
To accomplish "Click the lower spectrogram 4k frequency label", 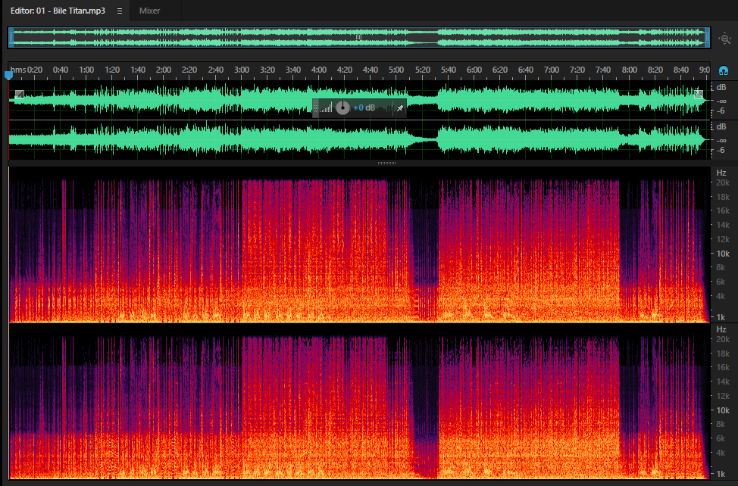I will 721,453.
